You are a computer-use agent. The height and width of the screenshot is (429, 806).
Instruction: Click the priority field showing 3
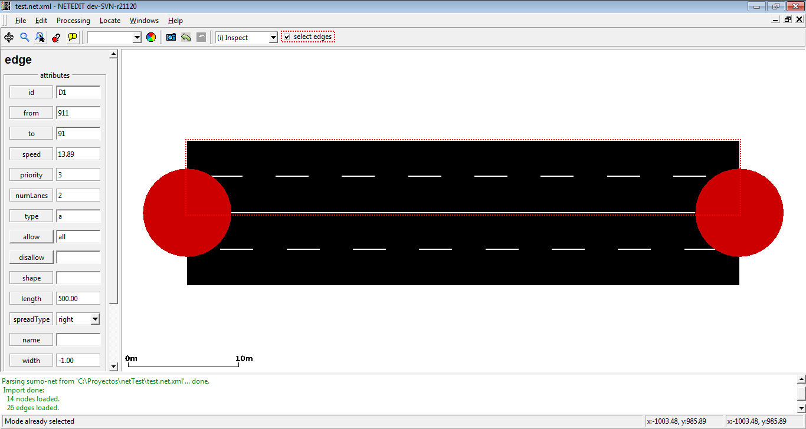[x=78, y=174]
